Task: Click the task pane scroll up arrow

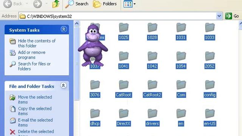Action: pos(77,23)
